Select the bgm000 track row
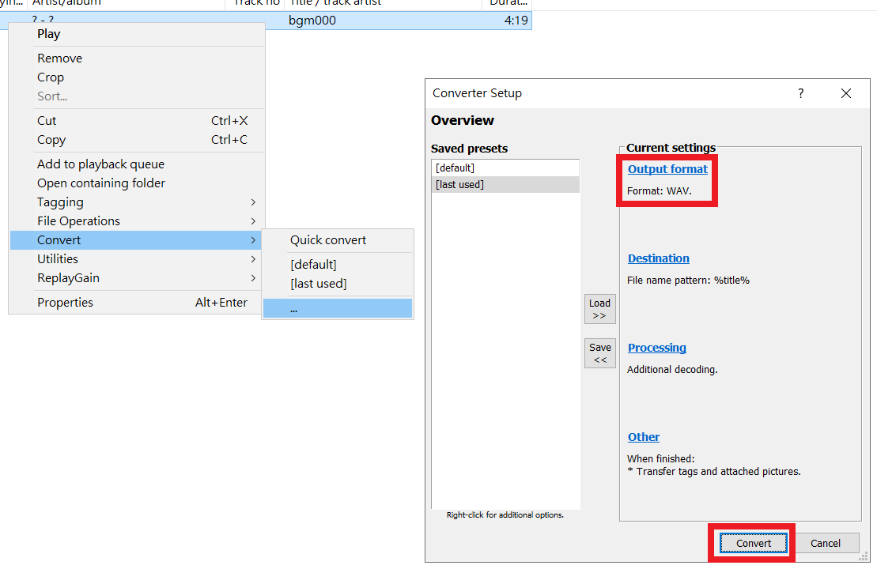Image resolution: width=877 pixels, height=569 pixels. coord(312,21)
